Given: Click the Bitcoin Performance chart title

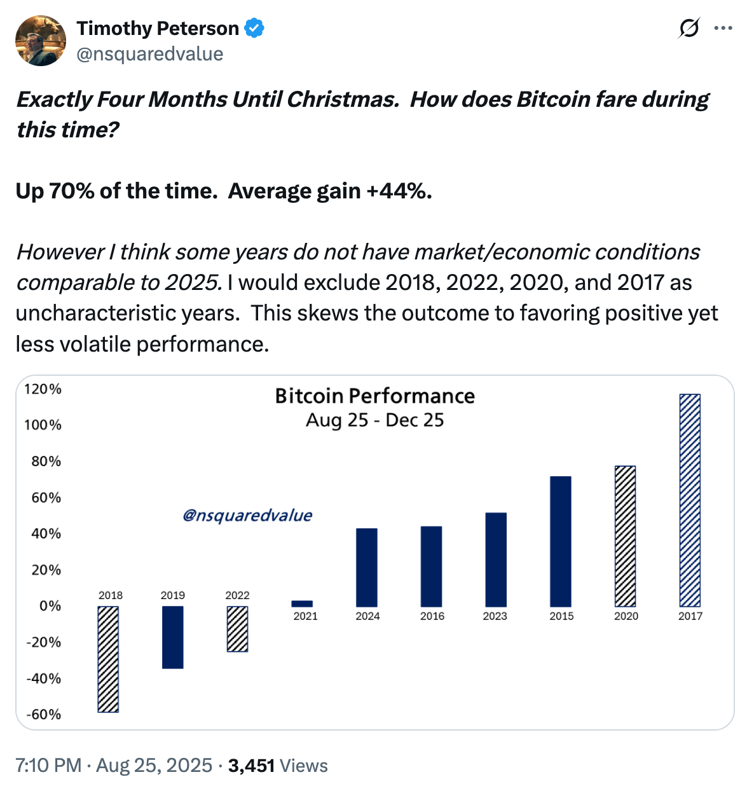Looking at the screenshot, I should click(375, 396).
